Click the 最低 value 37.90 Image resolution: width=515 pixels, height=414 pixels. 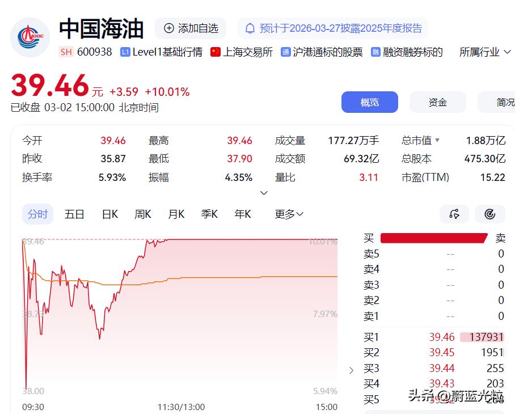(239, 159)
